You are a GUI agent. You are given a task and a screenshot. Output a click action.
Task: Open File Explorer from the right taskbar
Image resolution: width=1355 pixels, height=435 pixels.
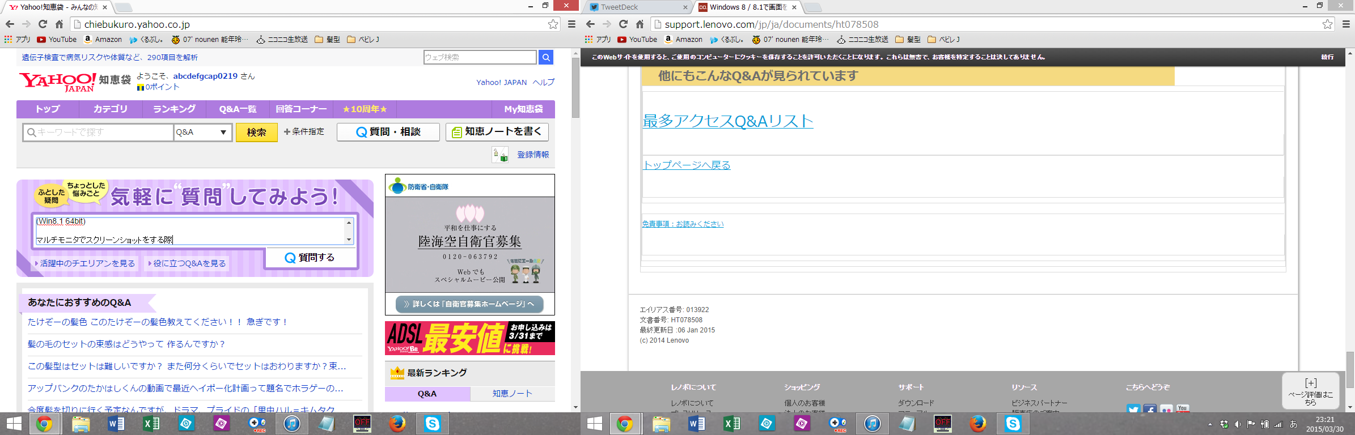[x=661, y=424]
